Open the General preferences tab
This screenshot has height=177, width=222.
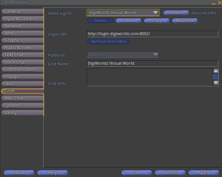click(22, 12)
